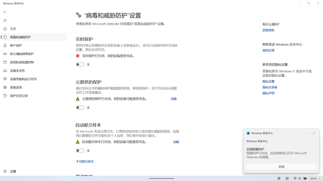This screenshot has height=181, width=323.
Task: Collapse the sidebar with the hamburger icon
Action: tap(5, 20)
